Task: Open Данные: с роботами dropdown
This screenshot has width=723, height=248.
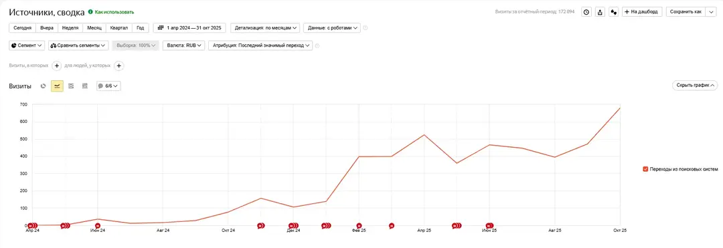Action: click(331, 28)
